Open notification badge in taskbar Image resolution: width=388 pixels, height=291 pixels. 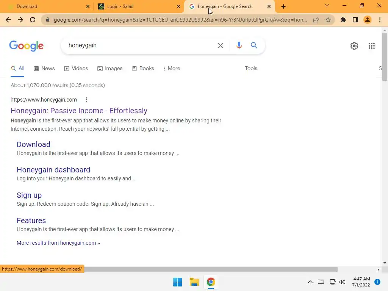377,282
